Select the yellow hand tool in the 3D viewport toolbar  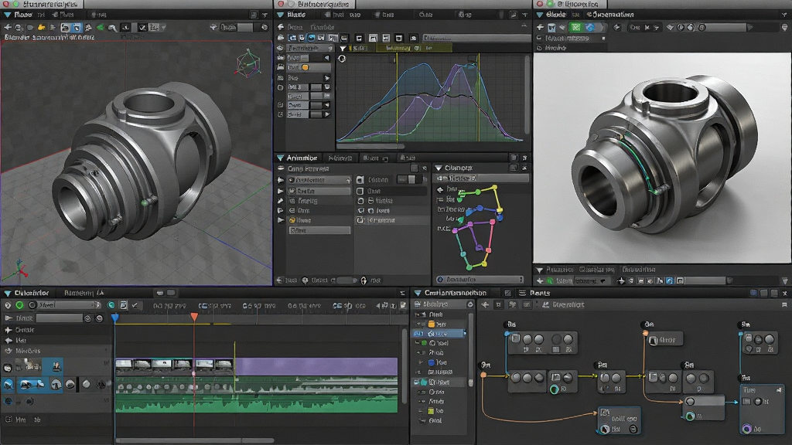pos(42,27)
